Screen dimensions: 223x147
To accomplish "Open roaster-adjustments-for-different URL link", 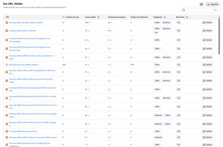I will (32, 72).
